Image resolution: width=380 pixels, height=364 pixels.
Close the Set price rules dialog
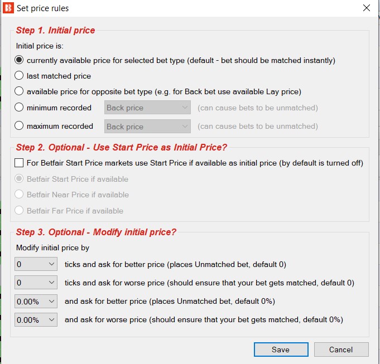366,8
